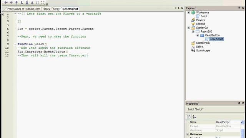Screen dimensions: 246x138
Task: Expand the Workspace tree node
Action: (189, 13)
